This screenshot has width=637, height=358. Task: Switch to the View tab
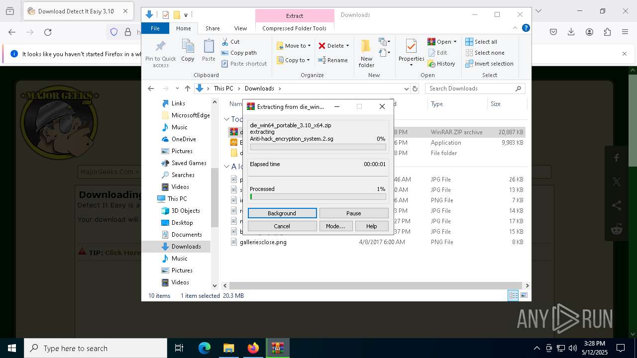click(240, 28)
